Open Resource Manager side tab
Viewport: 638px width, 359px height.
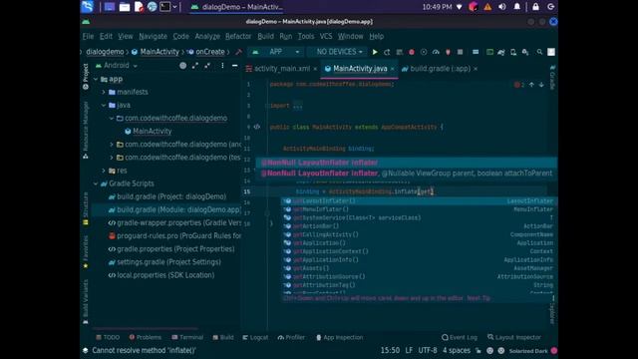(x=86, y=130)
